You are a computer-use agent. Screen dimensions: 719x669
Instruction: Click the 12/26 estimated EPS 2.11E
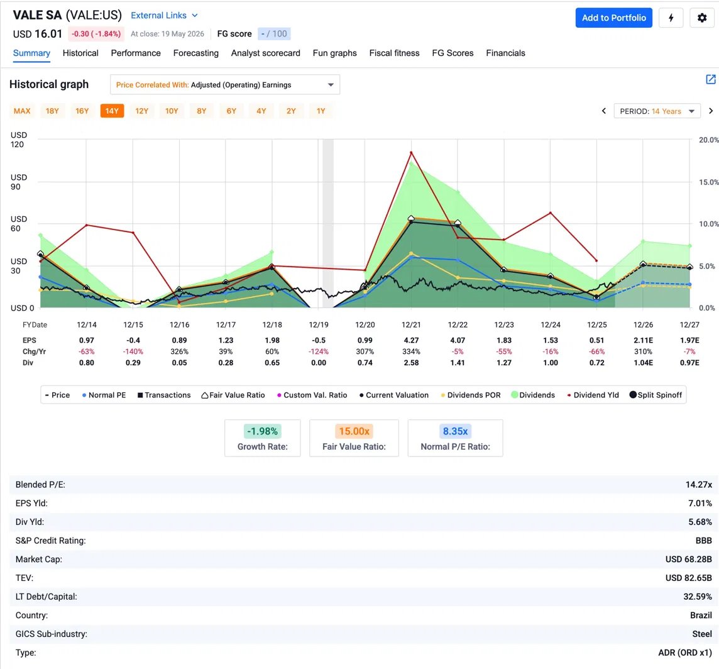[x=643, y=340]
